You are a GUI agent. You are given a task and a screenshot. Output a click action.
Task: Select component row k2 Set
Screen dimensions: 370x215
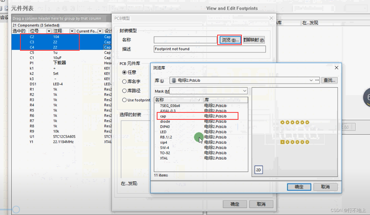coord(62,73)
